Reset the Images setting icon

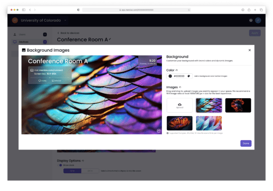tap(180, 87)
